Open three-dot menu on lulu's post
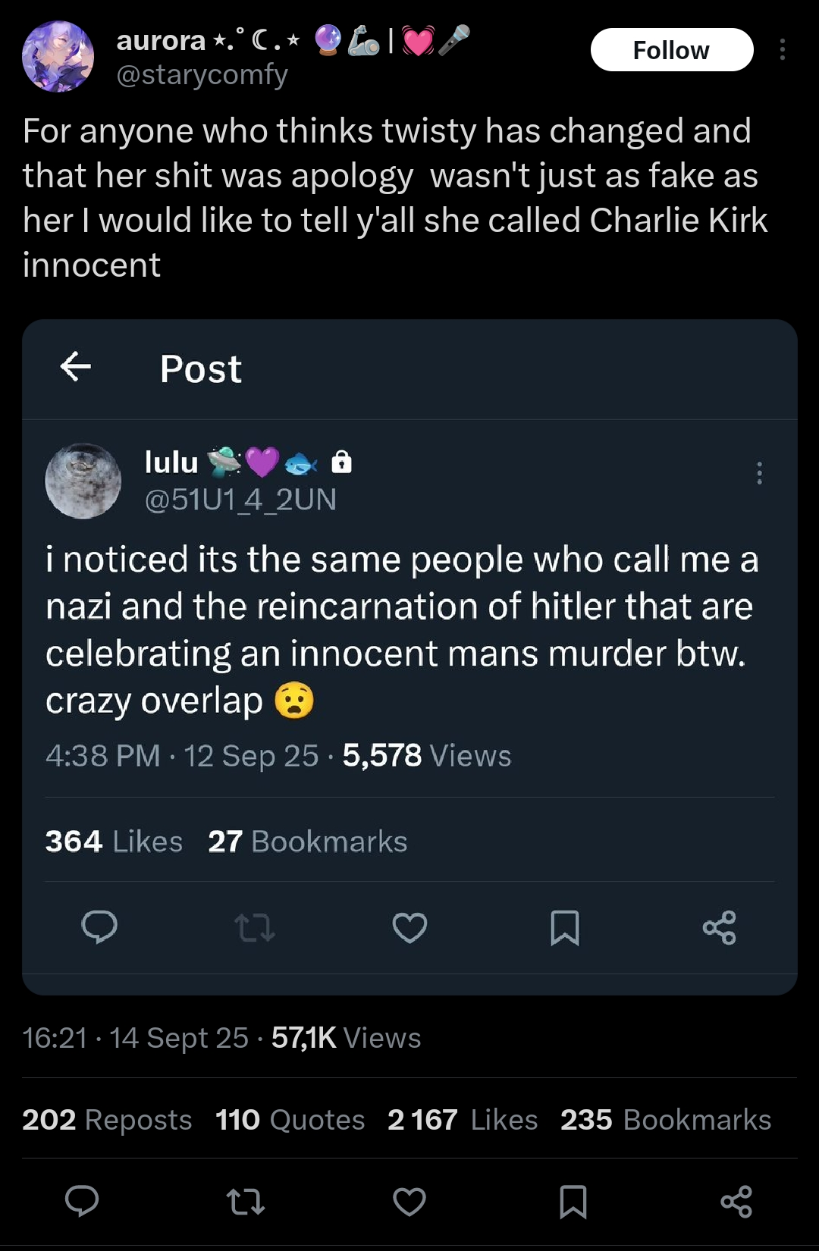This screenshot has height=1251, width=819. point(759,473)
